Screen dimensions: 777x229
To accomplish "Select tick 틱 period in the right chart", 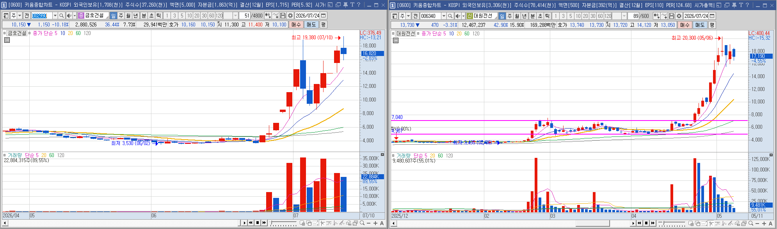I will click(x=547, y=16).
